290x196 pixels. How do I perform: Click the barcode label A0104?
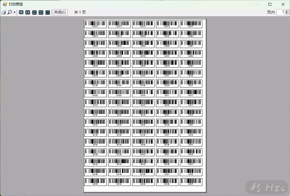tap(119, 83)
